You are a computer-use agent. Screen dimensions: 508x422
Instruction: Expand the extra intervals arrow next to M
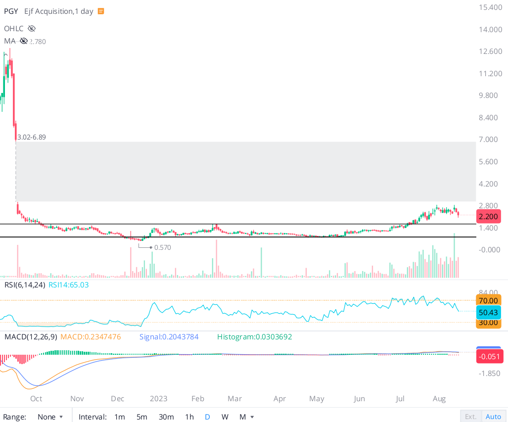click(252, 417)
